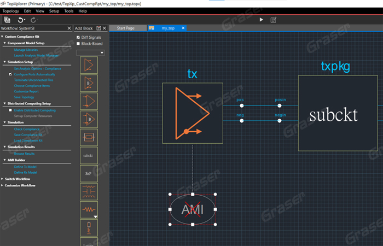
Task: Expand the Switch Workflow section
Action: pyautogui.click(x=2, y=179)
